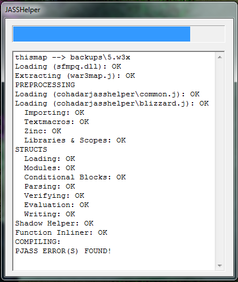This screenshot has height=282, width=238.
Task: Click the 'PREPROCESSING' header line
Action: point(45,85)
